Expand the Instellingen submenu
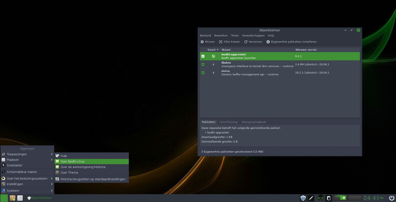The width and height of the screenshot is (396, 202). click(27, 184)
